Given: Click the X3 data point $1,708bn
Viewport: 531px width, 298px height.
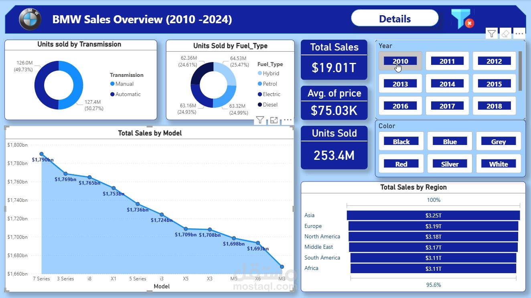Looking at the screenshot, I should (210, 230).
